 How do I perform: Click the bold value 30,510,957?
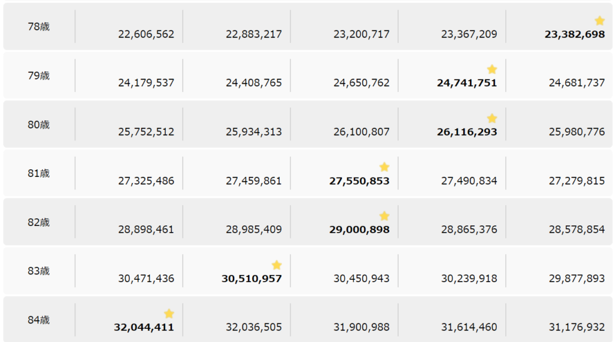click(251, 279)
